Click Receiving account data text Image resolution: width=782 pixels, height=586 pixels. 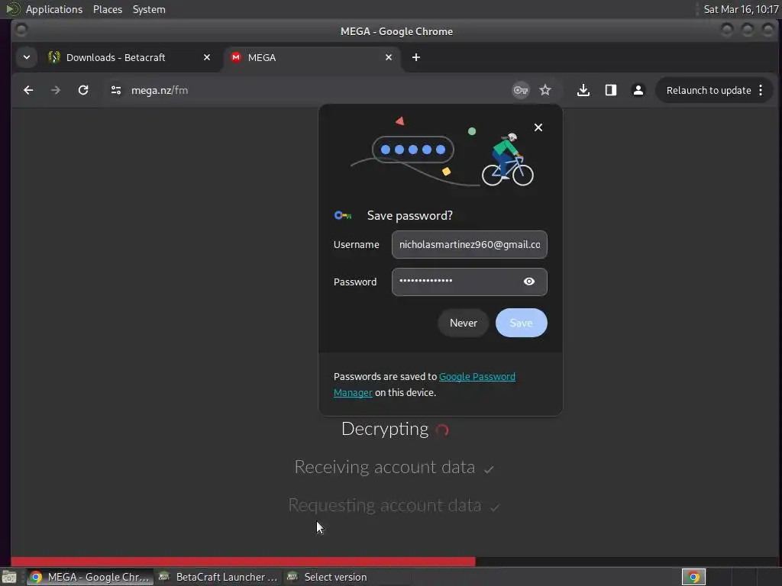(x=385, y=467)
